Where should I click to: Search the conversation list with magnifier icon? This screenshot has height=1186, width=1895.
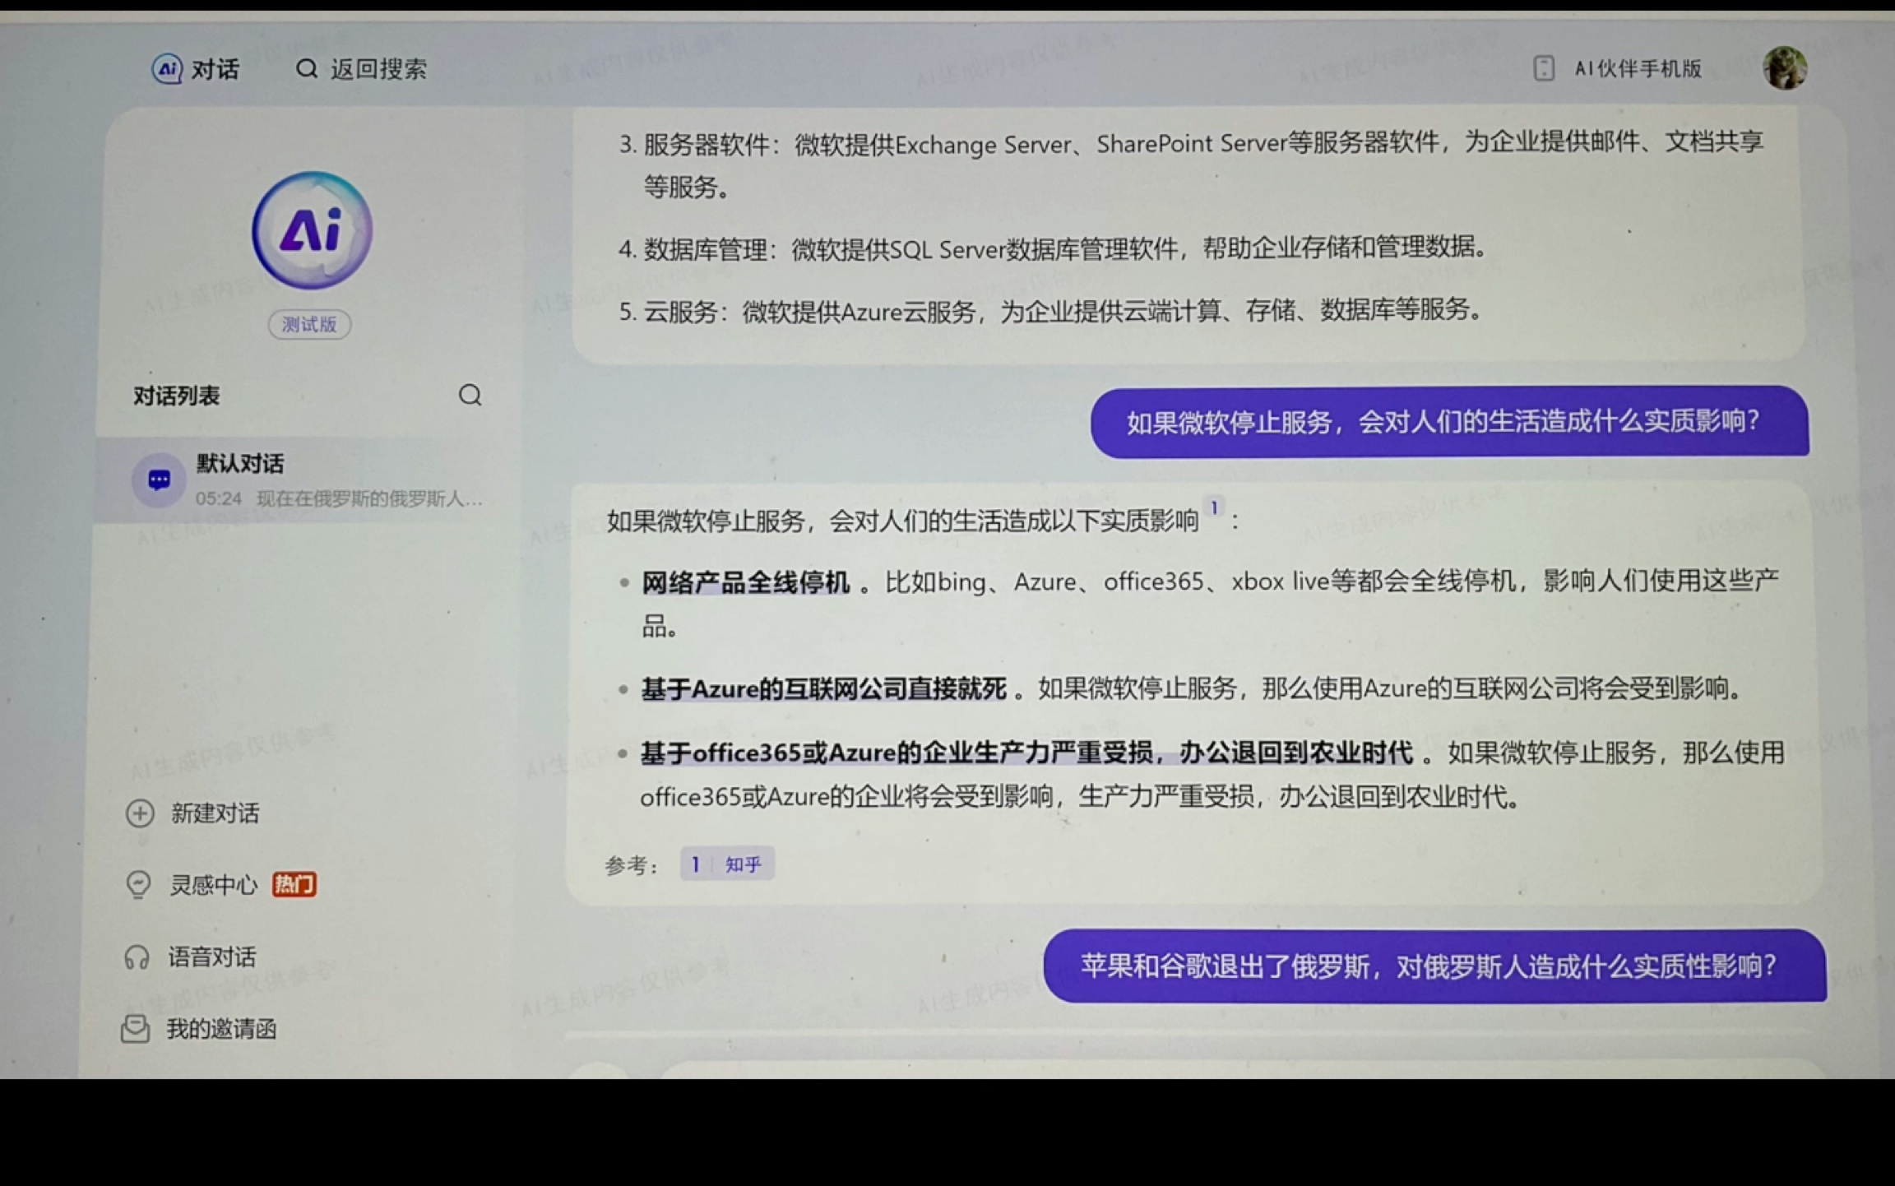[470, 395]
